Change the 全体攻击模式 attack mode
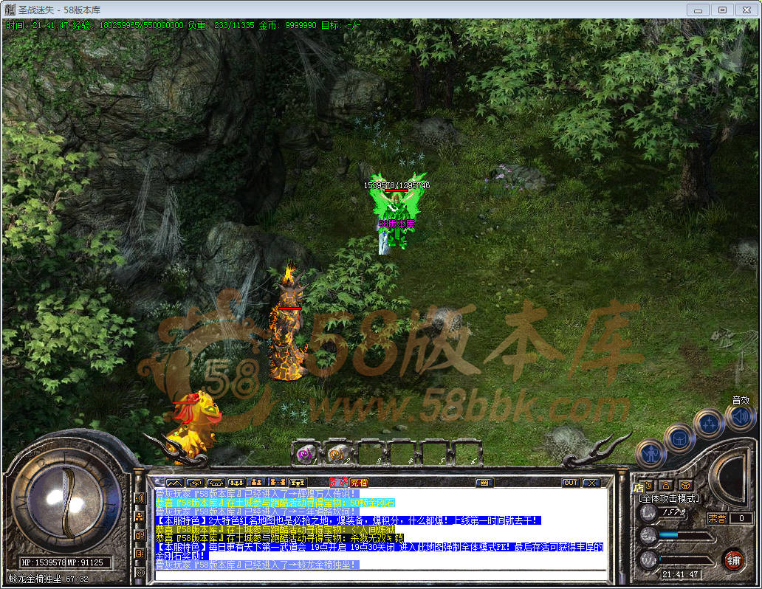This screenshot has height=589, width=762. [669, 498]
